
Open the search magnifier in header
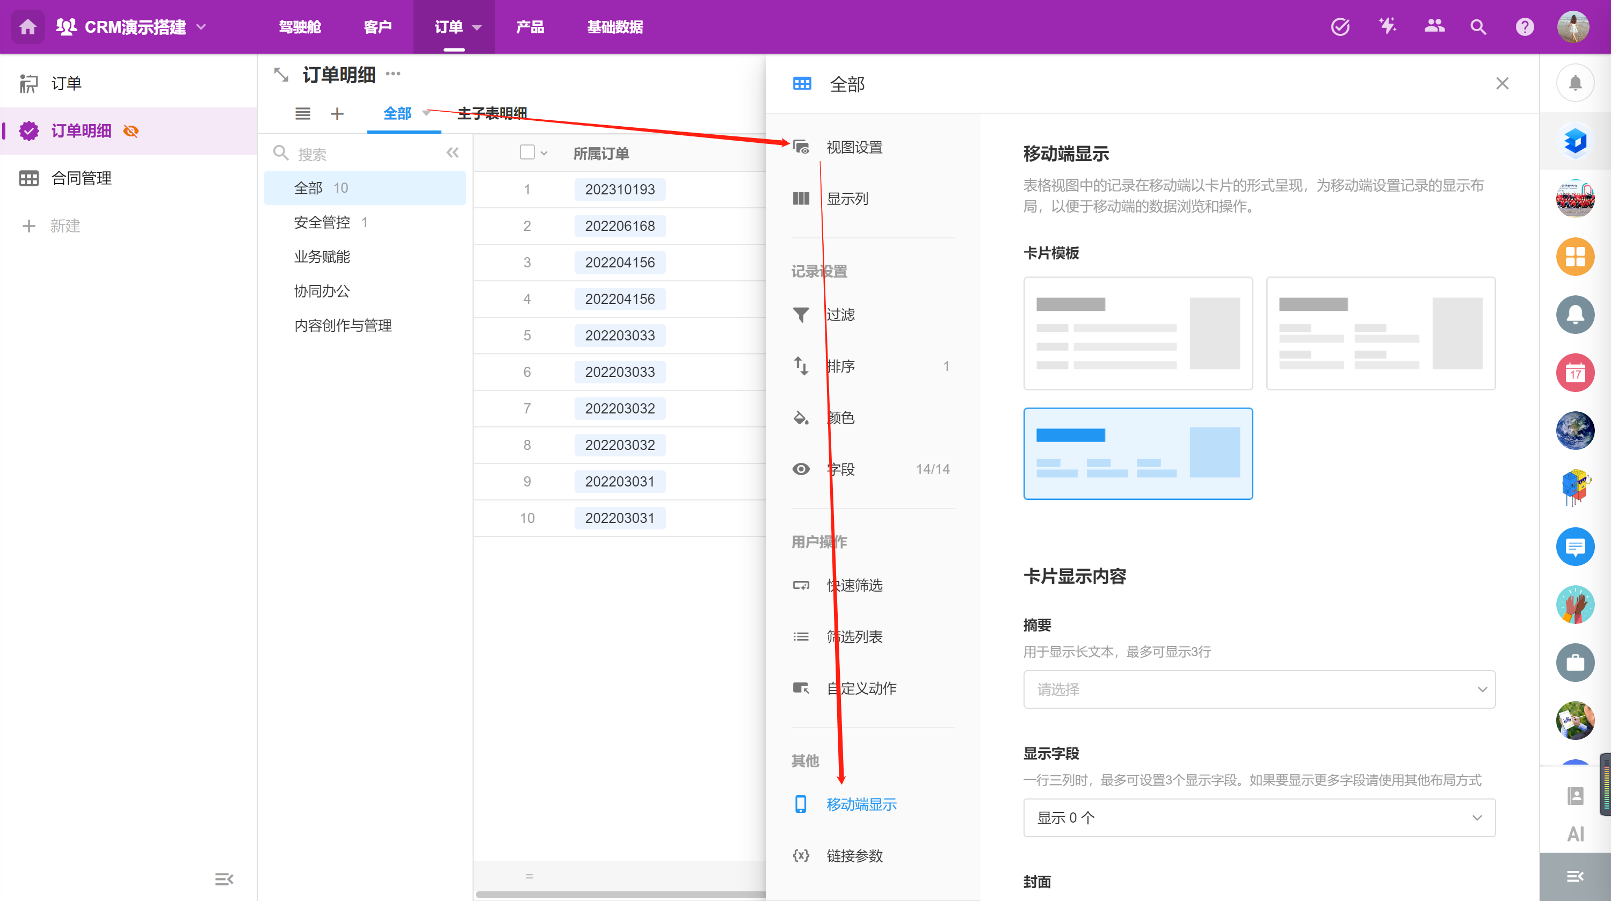[1478, 27]
